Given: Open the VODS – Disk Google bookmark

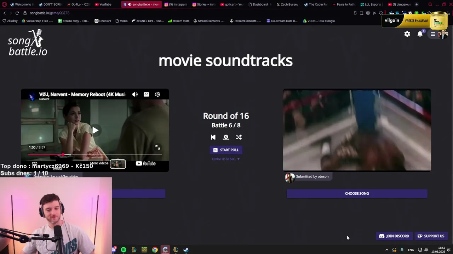Looking at the screenshot, I should (x=319, y=21).
